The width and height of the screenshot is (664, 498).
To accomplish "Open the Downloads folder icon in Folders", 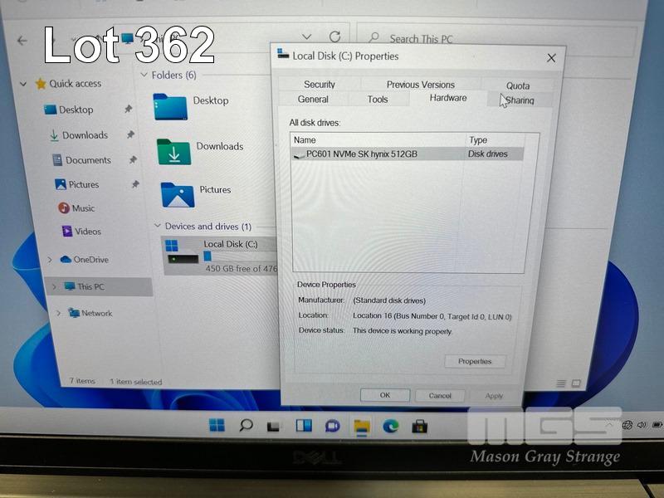I will click(173, 152).
